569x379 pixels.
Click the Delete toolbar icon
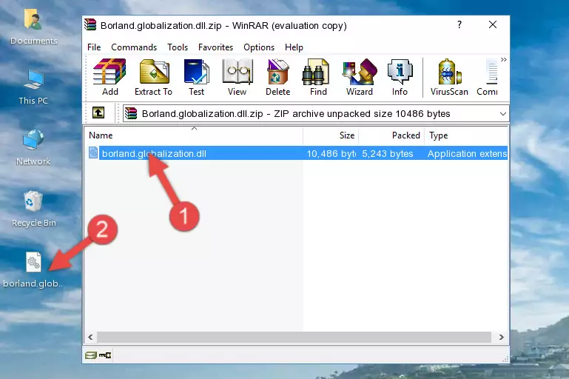pos(278,77)
